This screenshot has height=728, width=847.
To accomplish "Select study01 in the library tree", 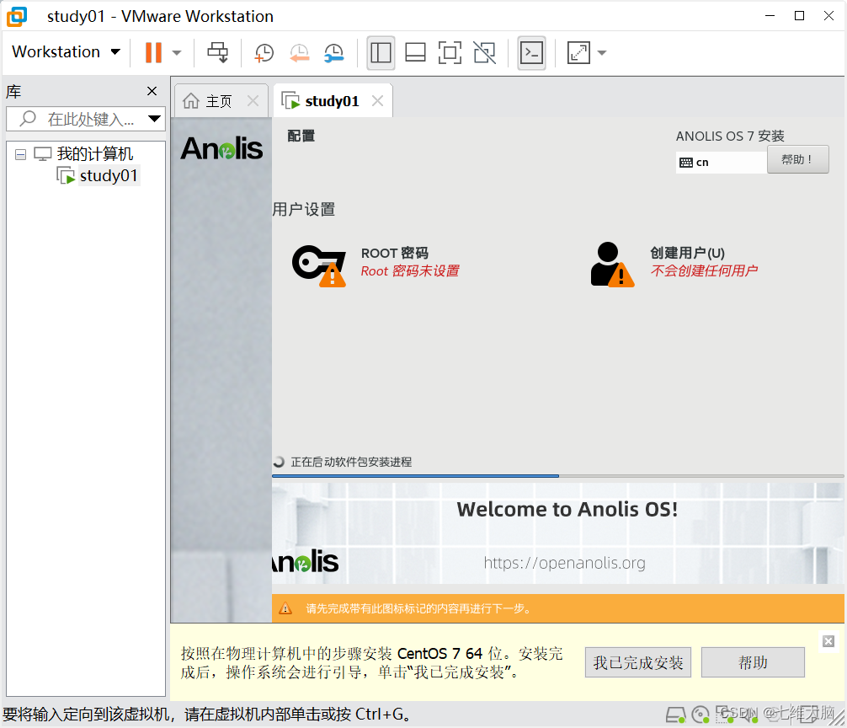I will (x=108, y=175).
